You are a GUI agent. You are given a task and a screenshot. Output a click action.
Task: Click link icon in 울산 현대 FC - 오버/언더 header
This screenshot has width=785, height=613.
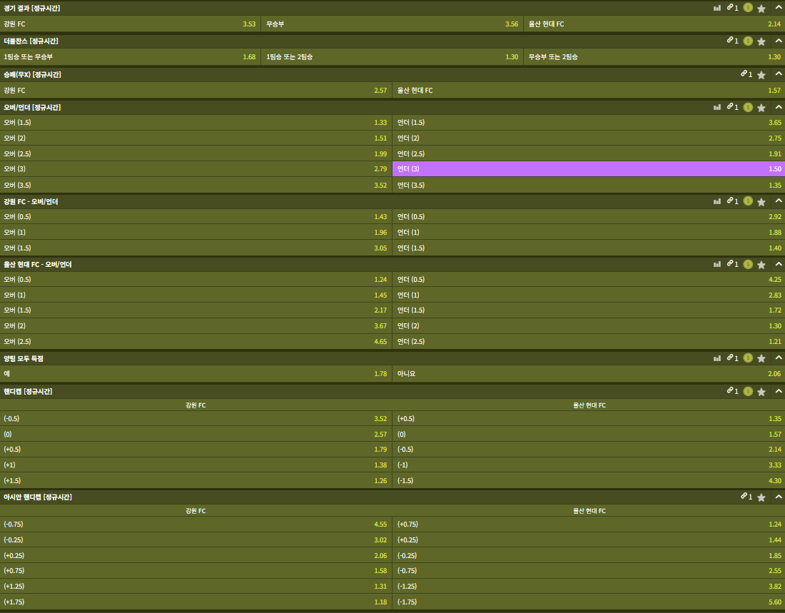tap(729, 264)
